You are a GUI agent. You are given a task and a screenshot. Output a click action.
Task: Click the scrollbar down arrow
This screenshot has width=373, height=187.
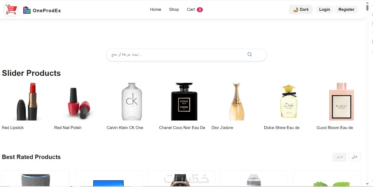point(367,184)
